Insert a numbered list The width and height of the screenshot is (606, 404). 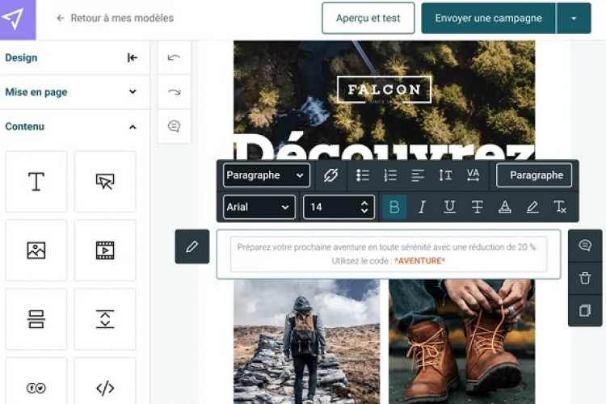click(x=390, y=175)
